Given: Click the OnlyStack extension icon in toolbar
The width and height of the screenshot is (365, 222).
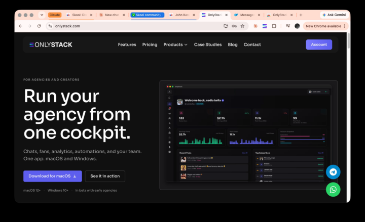Looking at the screenshot, I should coord(265,26).
